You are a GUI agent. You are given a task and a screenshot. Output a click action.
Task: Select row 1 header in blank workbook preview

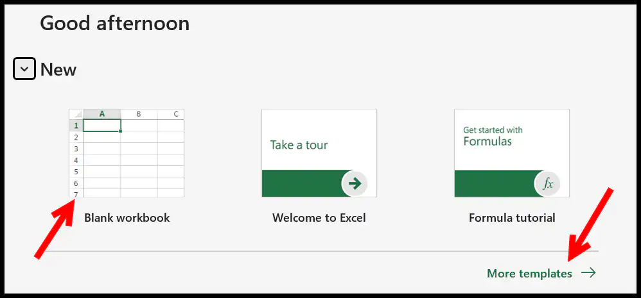click(76, 126)
